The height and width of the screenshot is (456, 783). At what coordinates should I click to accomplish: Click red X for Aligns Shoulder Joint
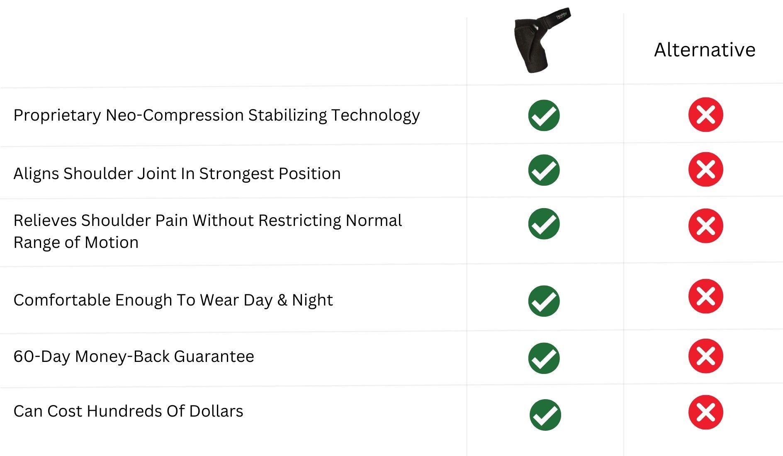(705, 169)
